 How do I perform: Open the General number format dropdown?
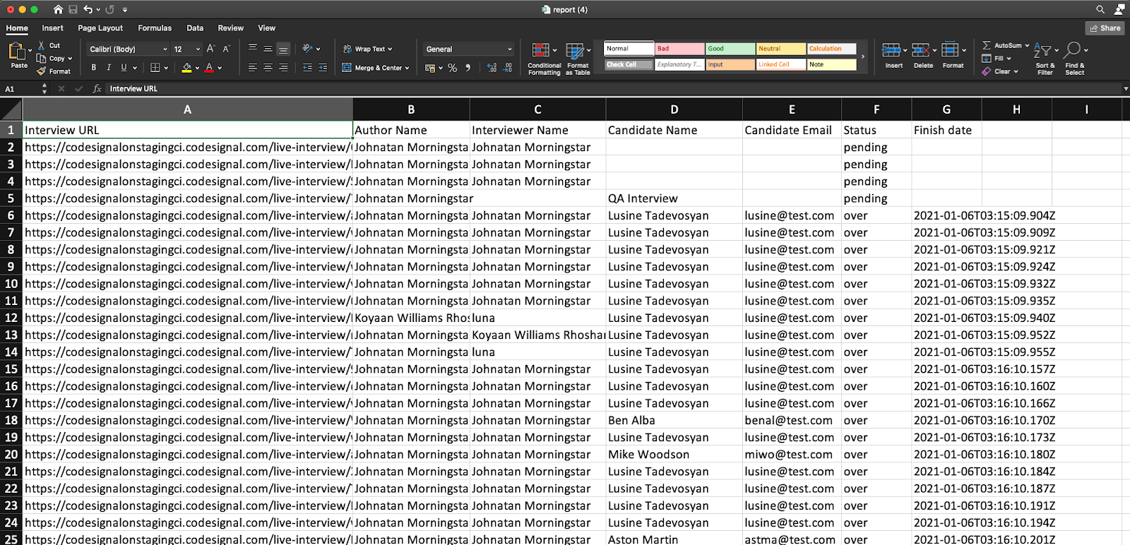tap(469, 49)
